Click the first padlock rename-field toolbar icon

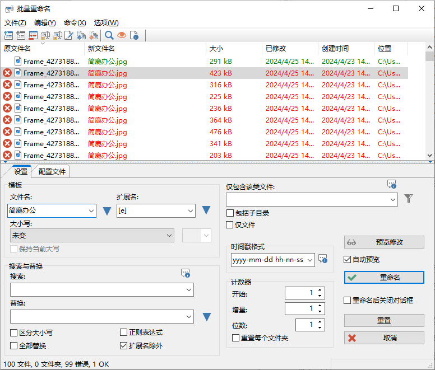[45, 35]
